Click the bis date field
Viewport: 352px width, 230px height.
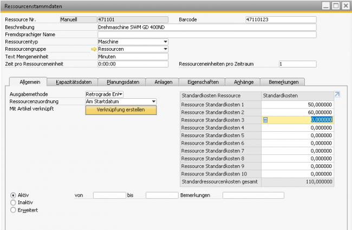point(162,195)
